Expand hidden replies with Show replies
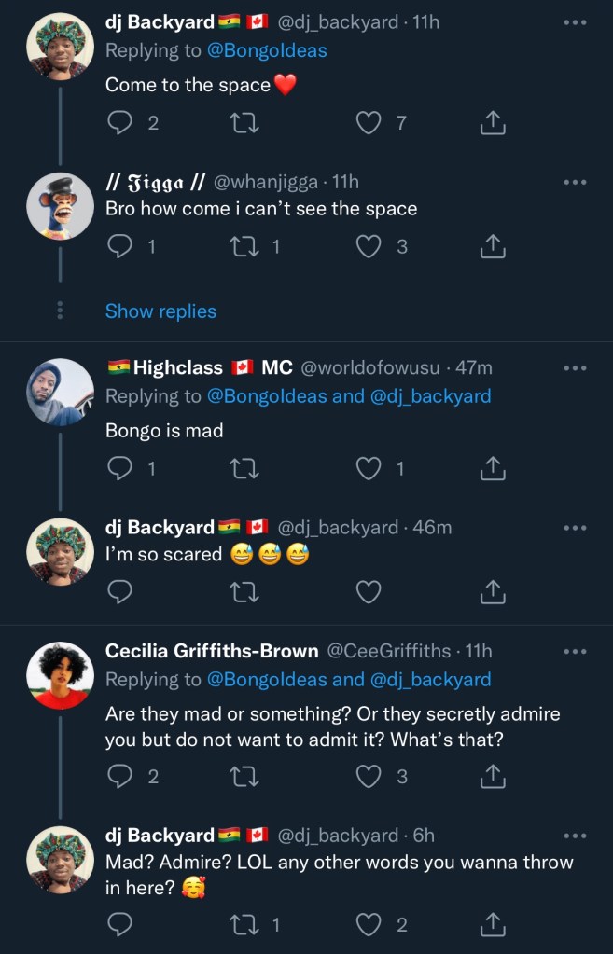The height and width of the screenshot is (954, 613). [x=160, y=311]
